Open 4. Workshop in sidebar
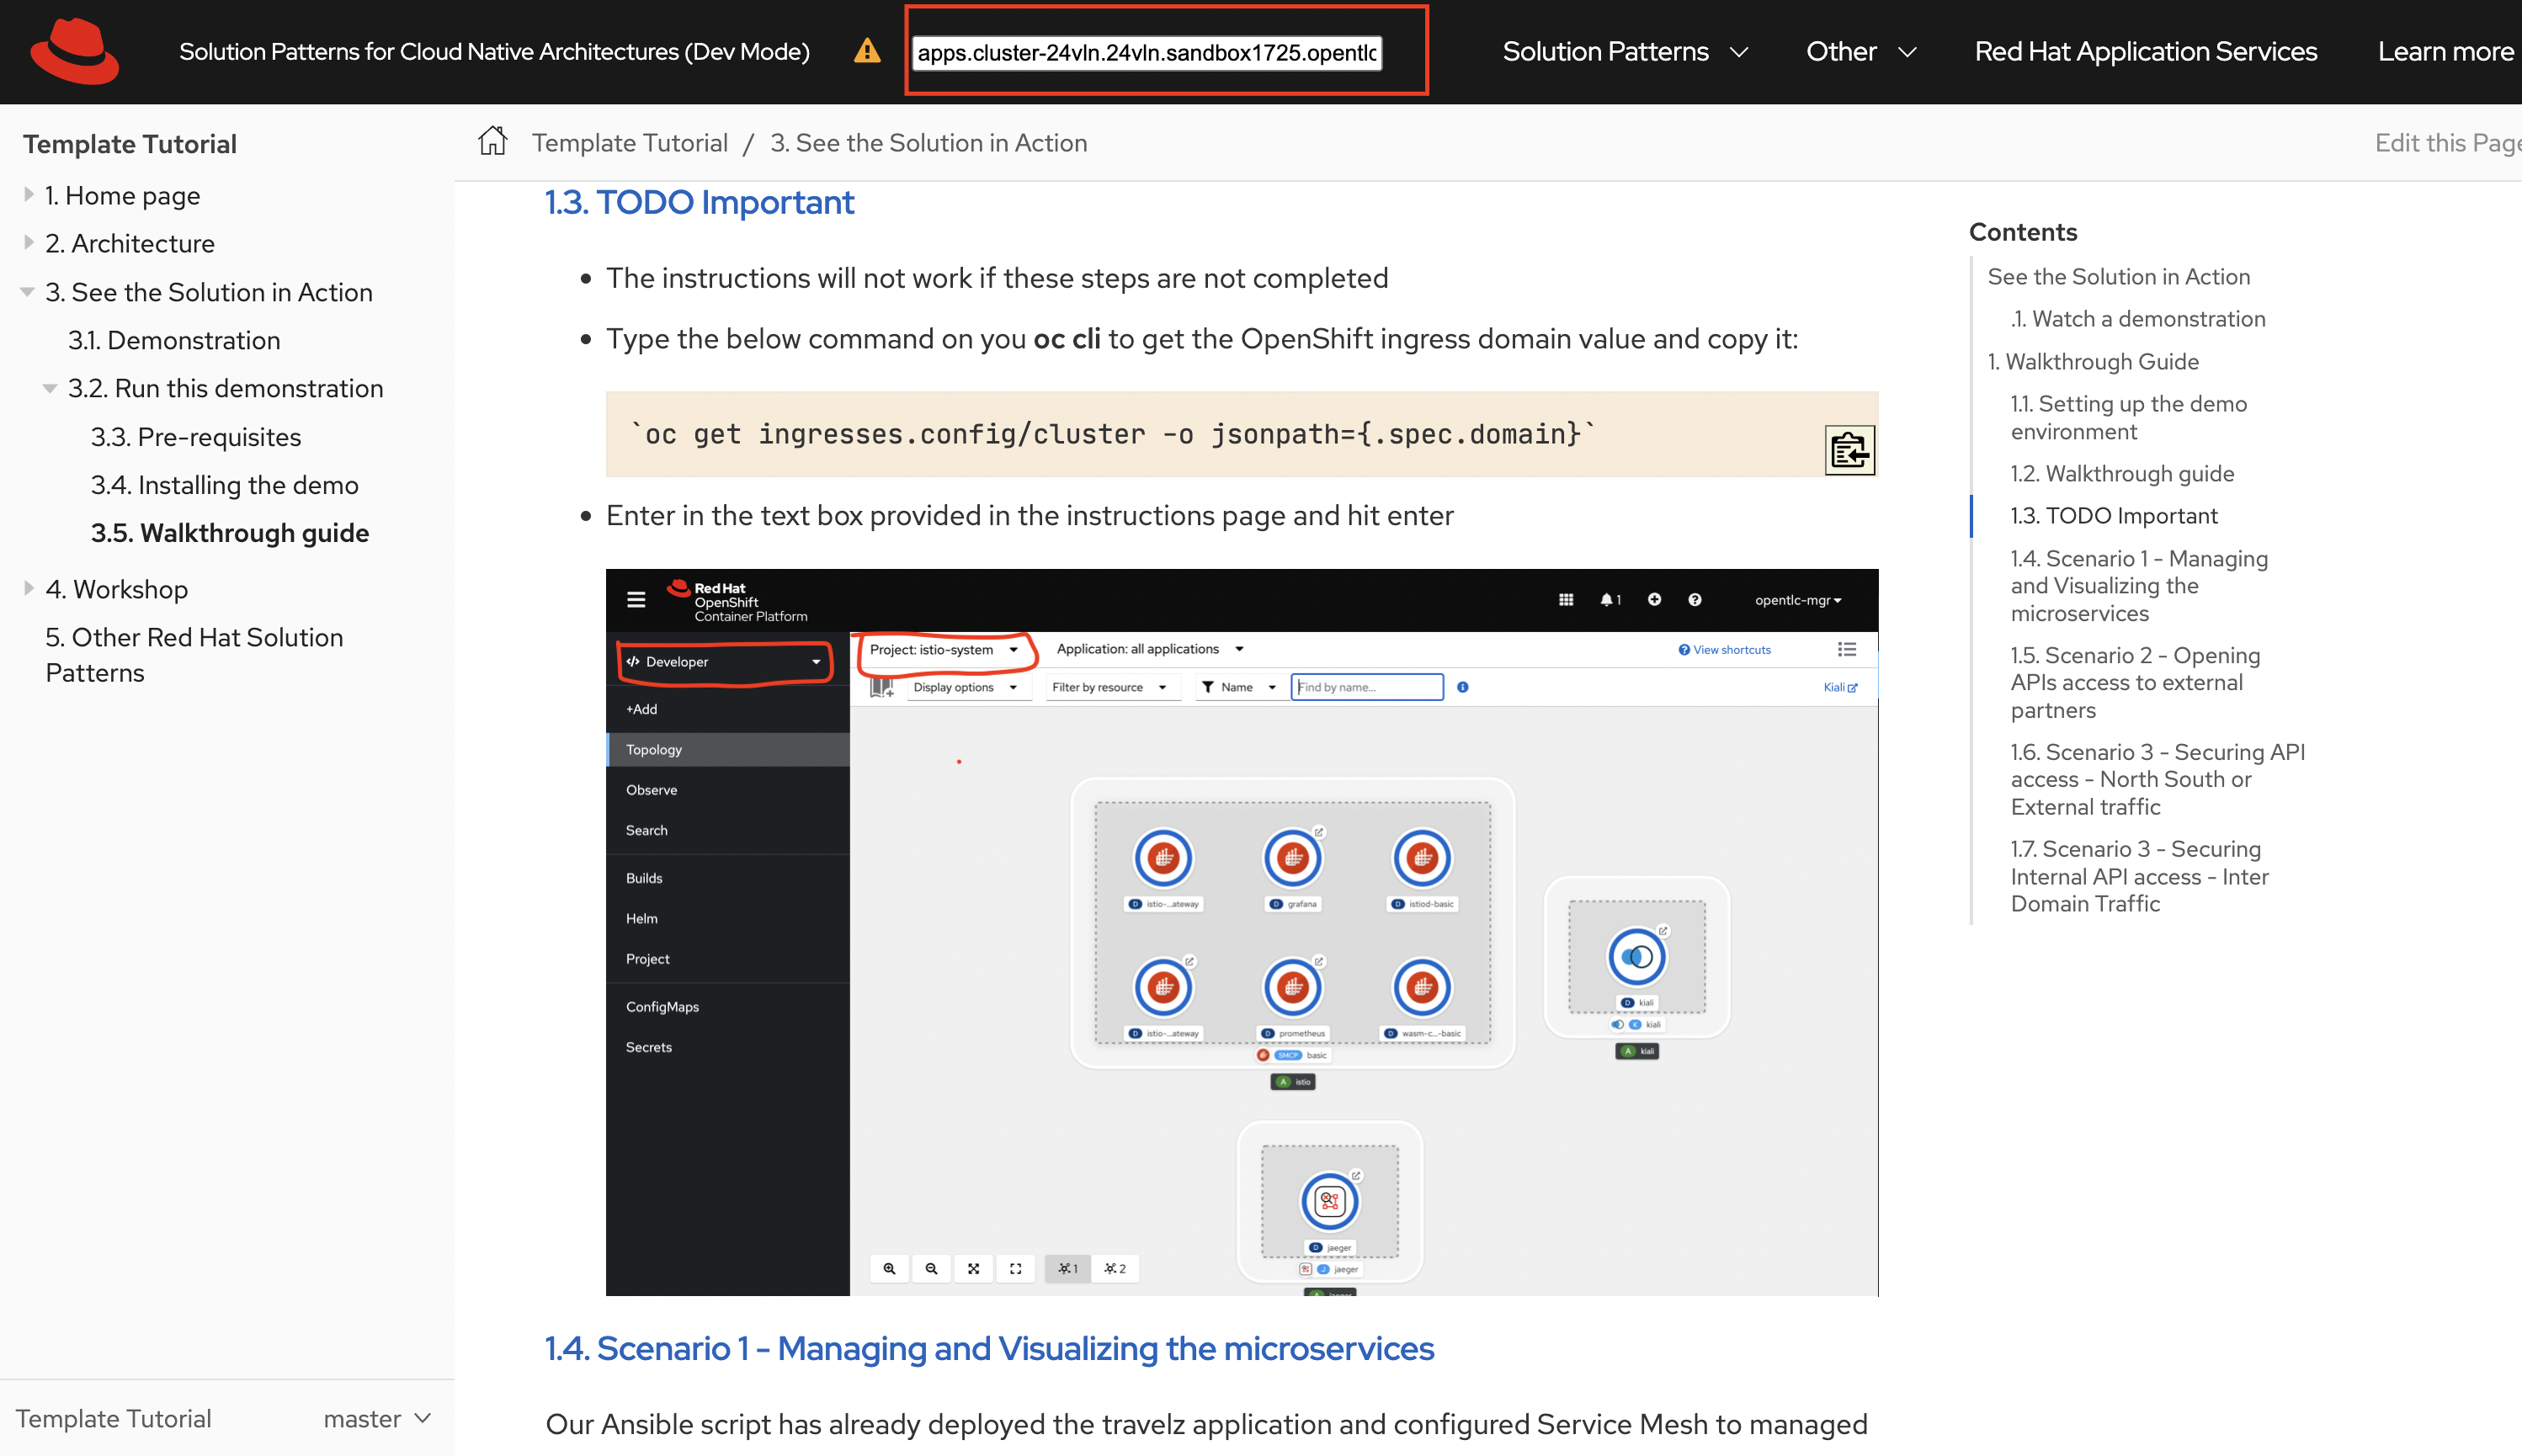This screenshot has height=1456, width=2522. [x=116, y=589]
